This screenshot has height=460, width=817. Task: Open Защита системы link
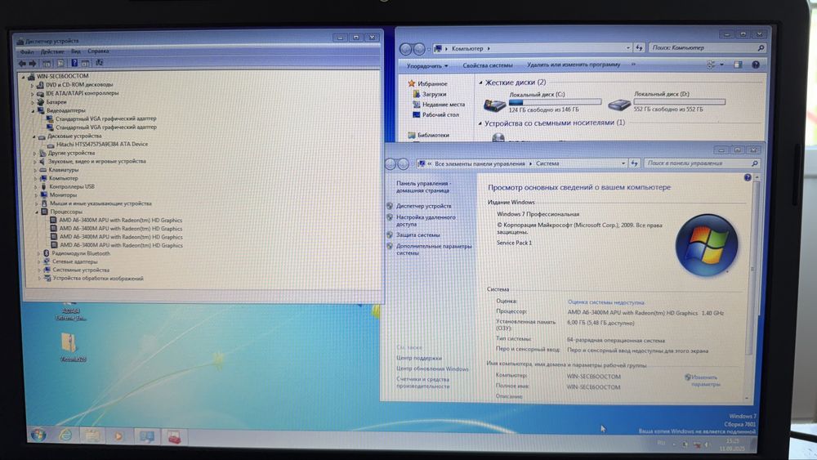pyautogui.click(x=417, y=235)
